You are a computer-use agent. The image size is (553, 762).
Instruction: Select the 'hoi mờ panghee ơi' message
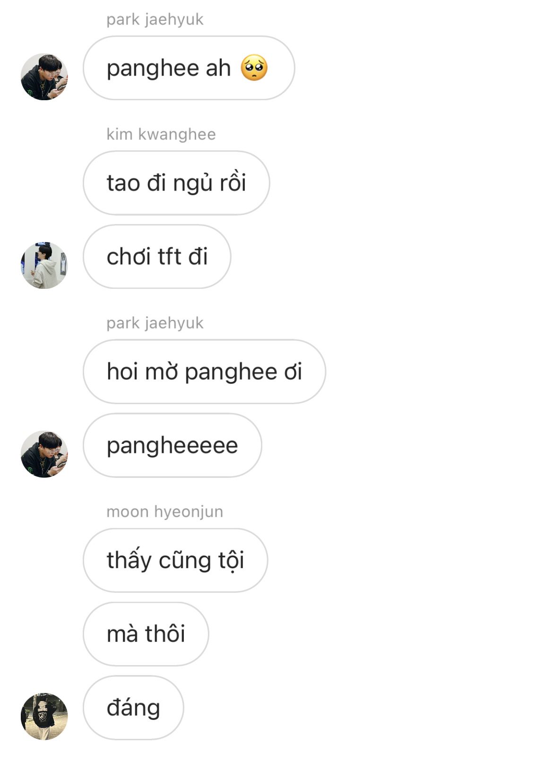pyautogui.click(x=204, y=372)
